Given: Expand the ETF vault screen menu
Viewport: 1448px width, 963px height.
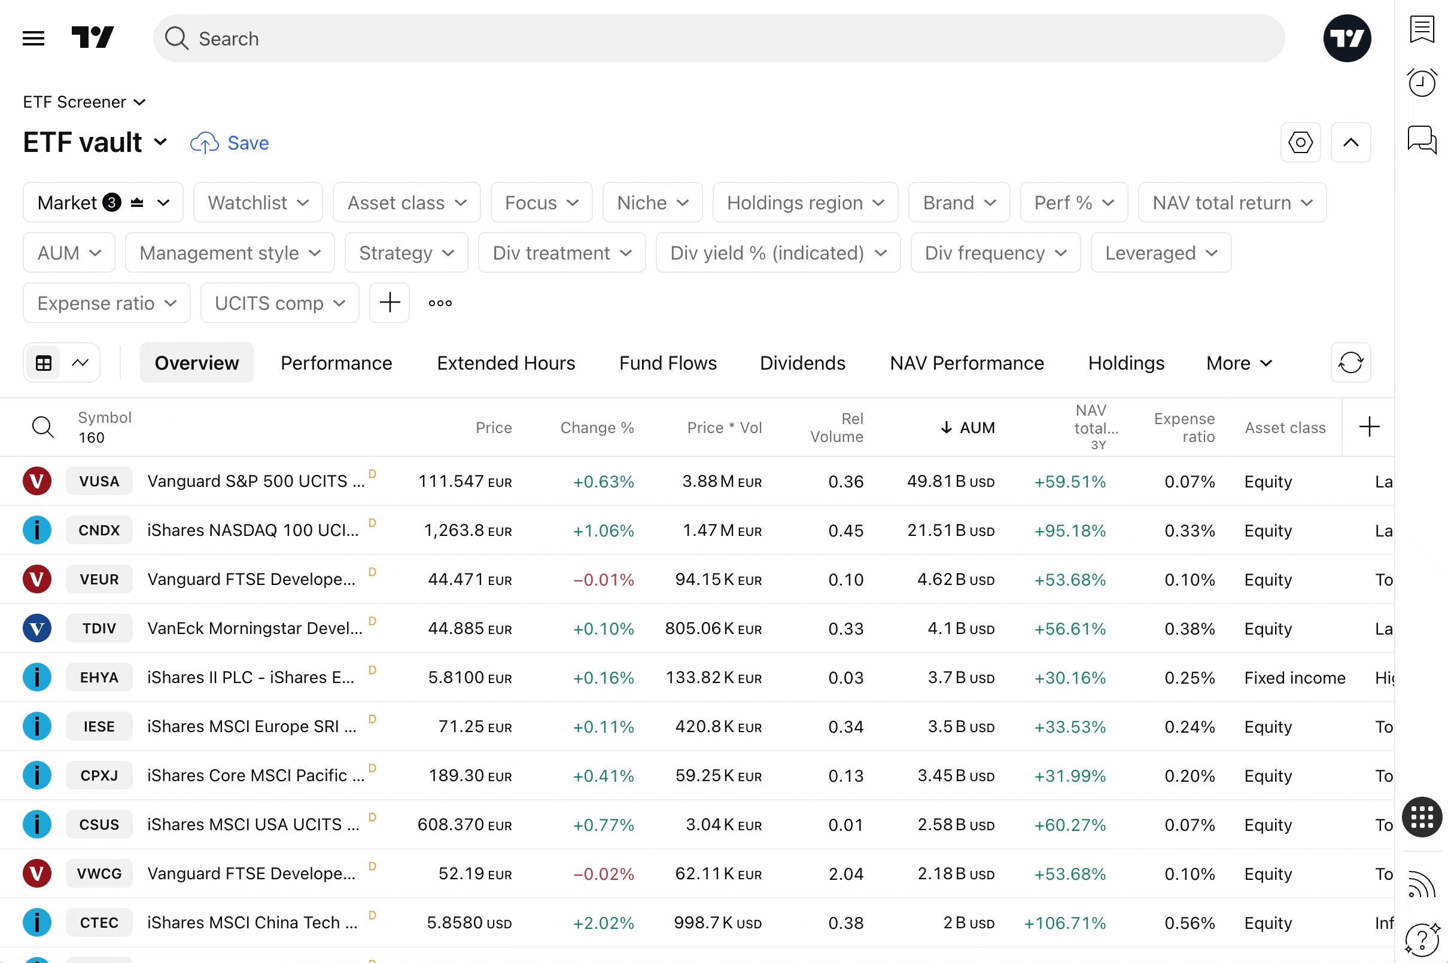Looking at the screenshot, I should click(x=95, y=142).
